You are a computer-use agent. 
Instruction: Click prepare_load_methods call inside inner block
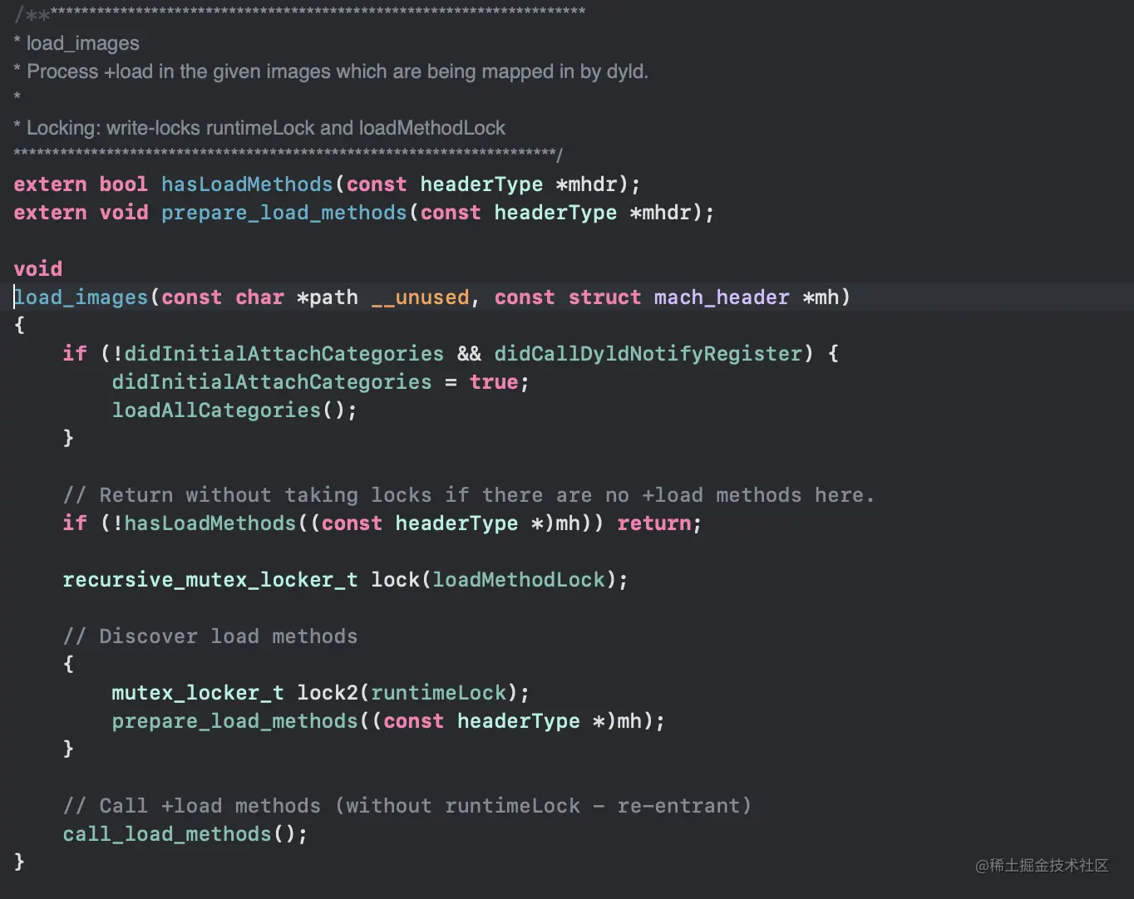click(x=235, y=721)
